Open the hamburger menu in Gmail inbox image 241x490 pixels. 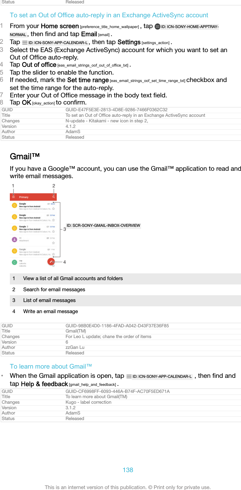14,197
